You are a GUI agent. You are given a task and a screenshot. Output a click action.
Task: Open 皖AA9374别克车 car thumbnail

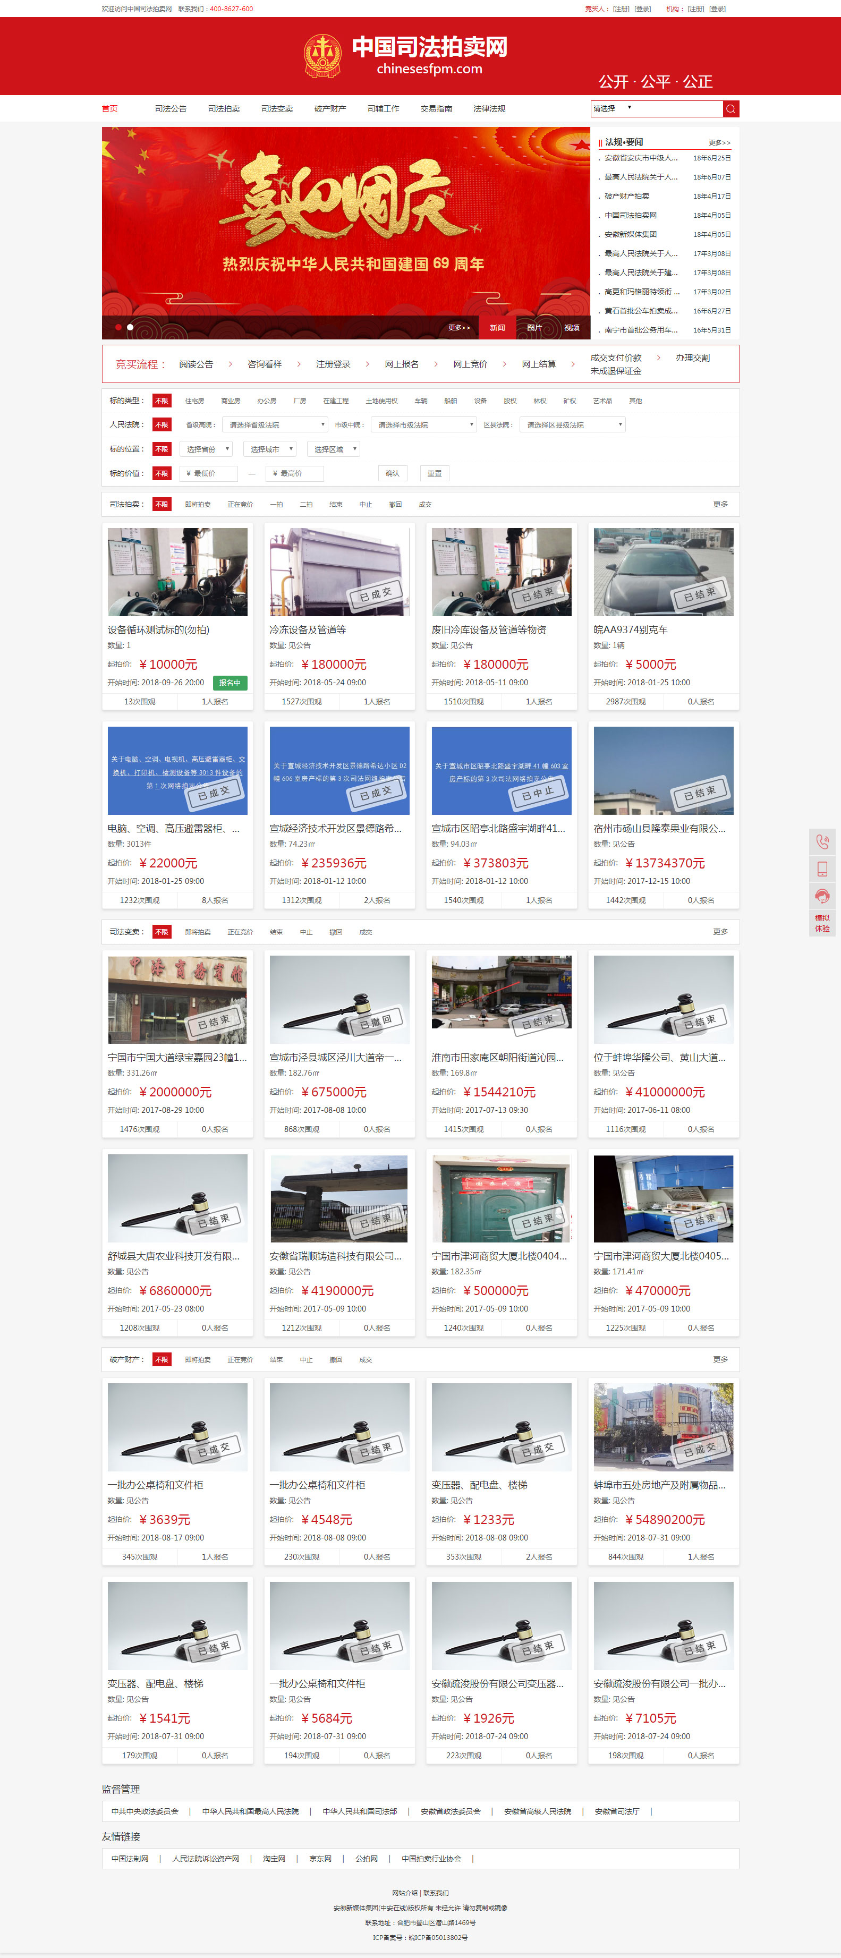(x=663, y=572)
